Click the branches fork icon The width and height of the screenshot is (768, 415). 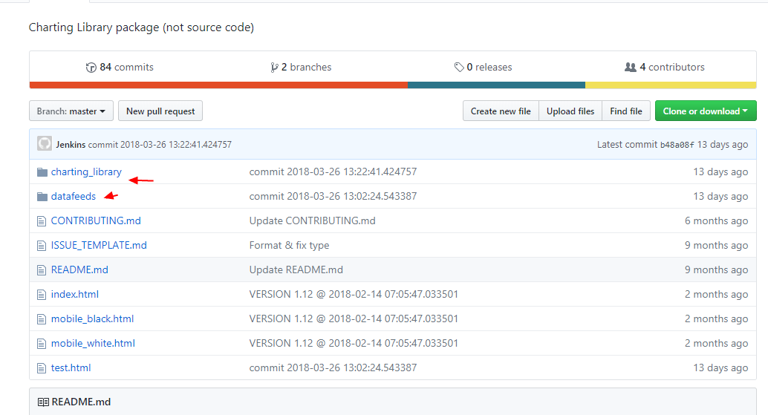pyautogui.click(x=274, y=68)
